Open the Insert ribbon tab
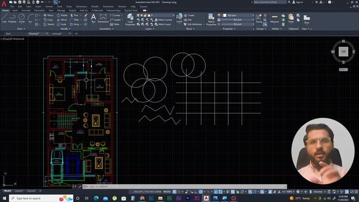Screen dimensions: 359x202 tap(15, 11)
